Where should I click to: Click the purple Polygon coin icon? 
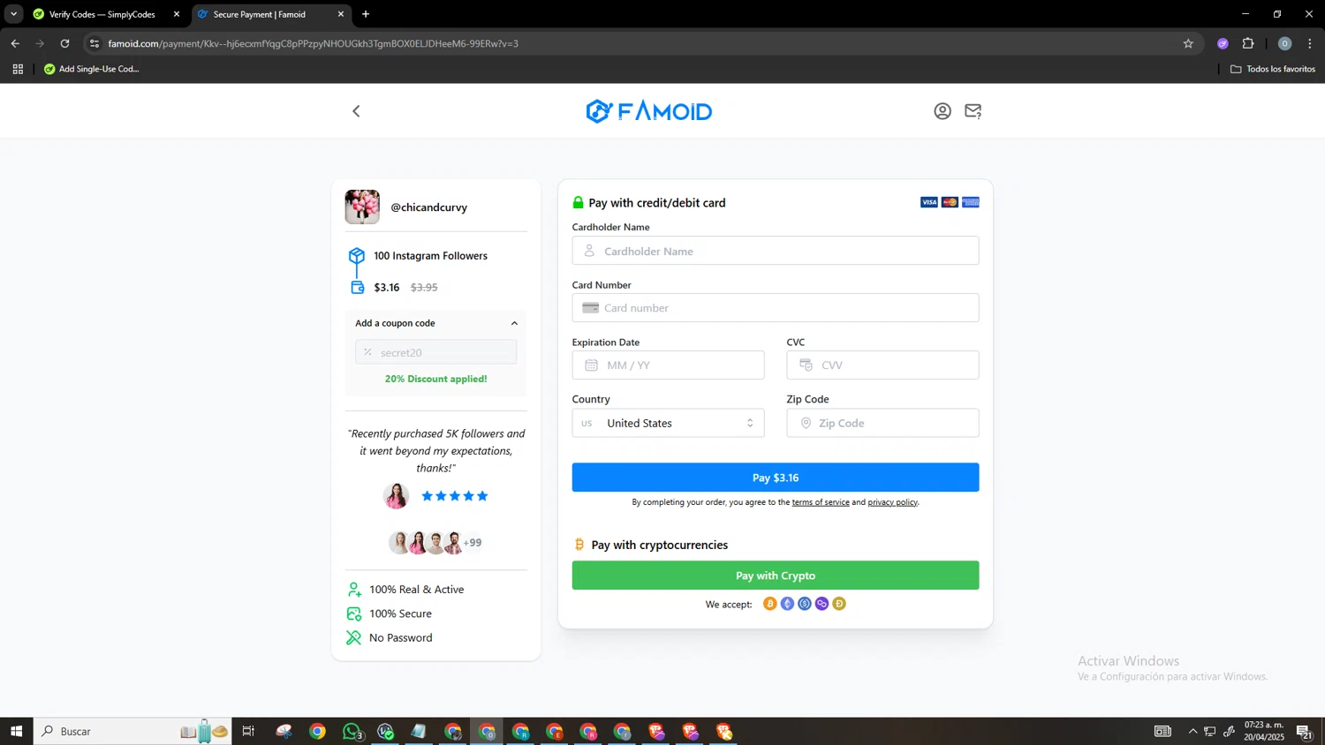point(821,604)
